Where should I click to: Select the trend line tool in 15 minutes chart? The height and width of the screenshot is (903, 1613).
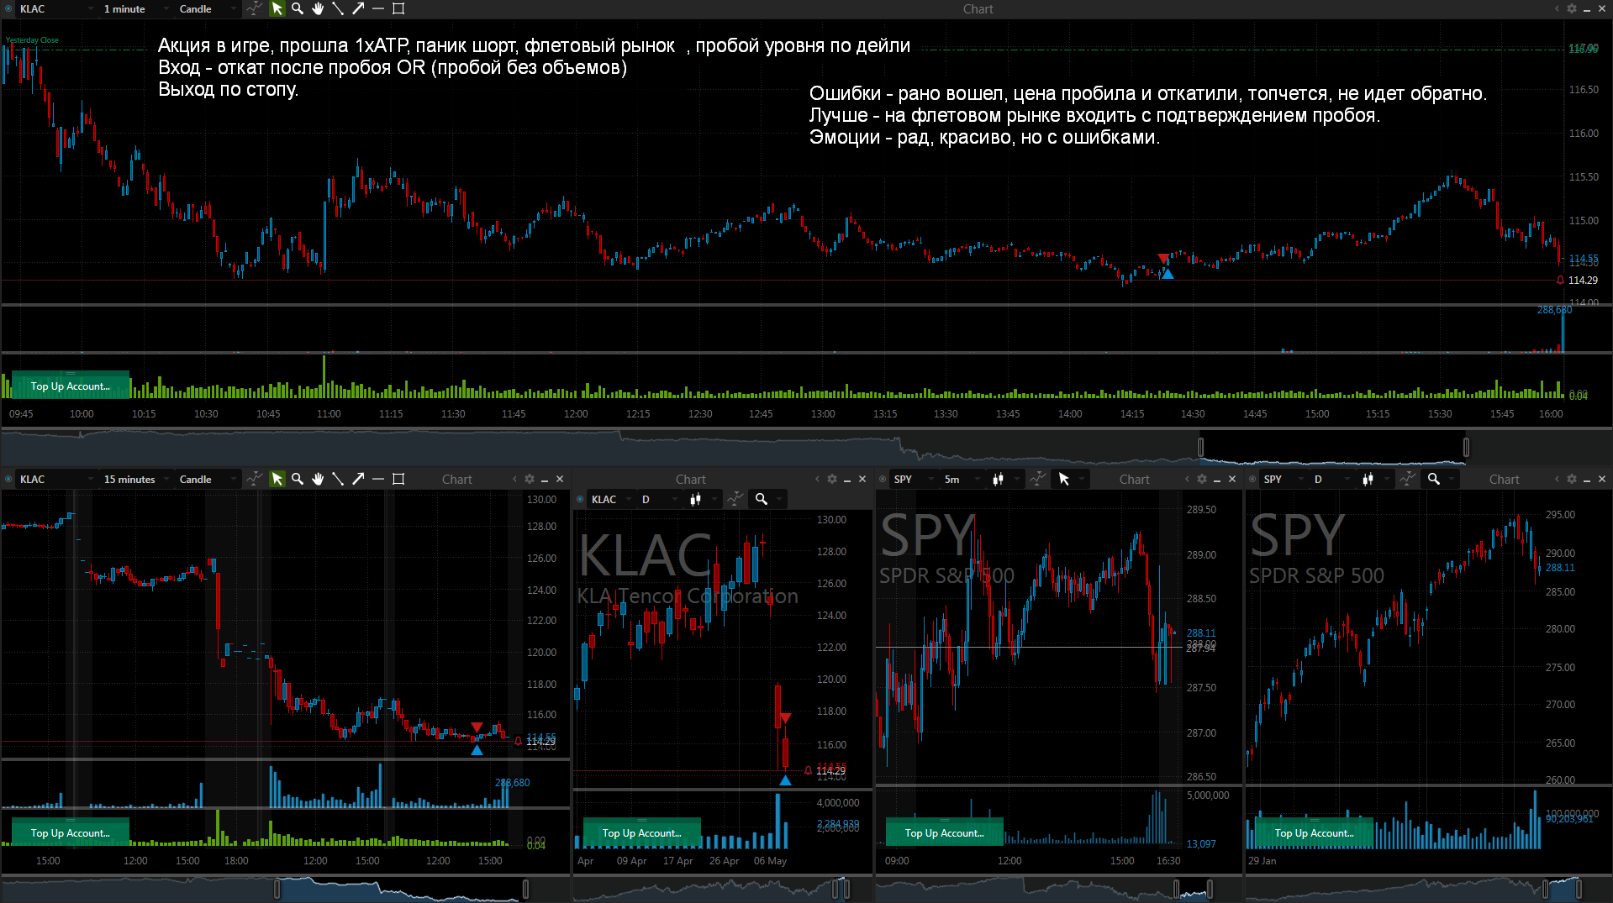(x=338, y=479)
